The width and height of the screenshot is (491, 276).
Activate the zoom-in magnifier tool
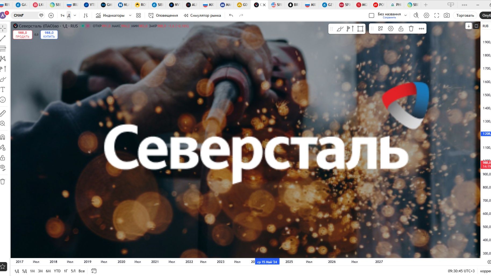[3, 123]
